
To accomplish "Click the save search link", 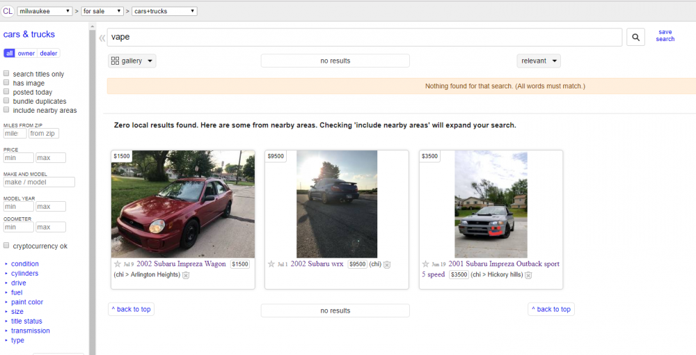I will pos(665,35).
